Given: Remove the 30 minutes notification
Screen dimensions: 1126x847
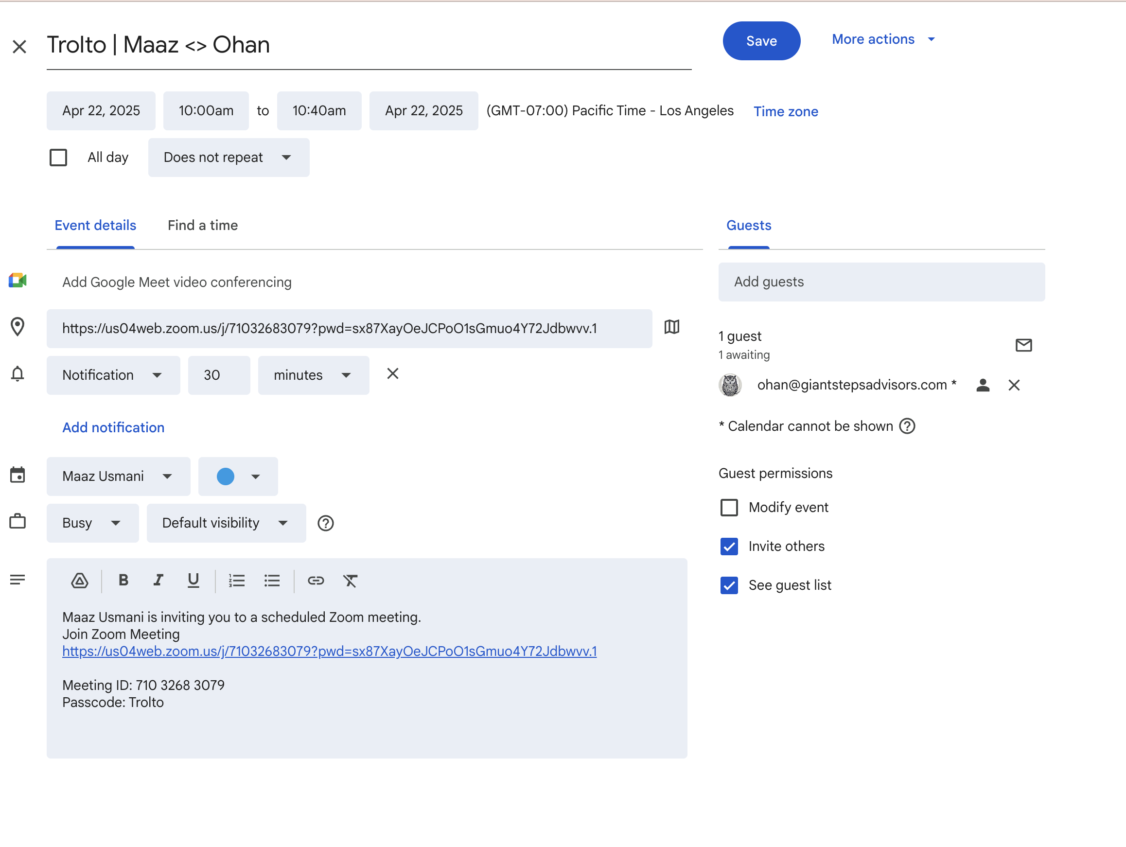Looking at the screenshot, I should coord(392,373).
